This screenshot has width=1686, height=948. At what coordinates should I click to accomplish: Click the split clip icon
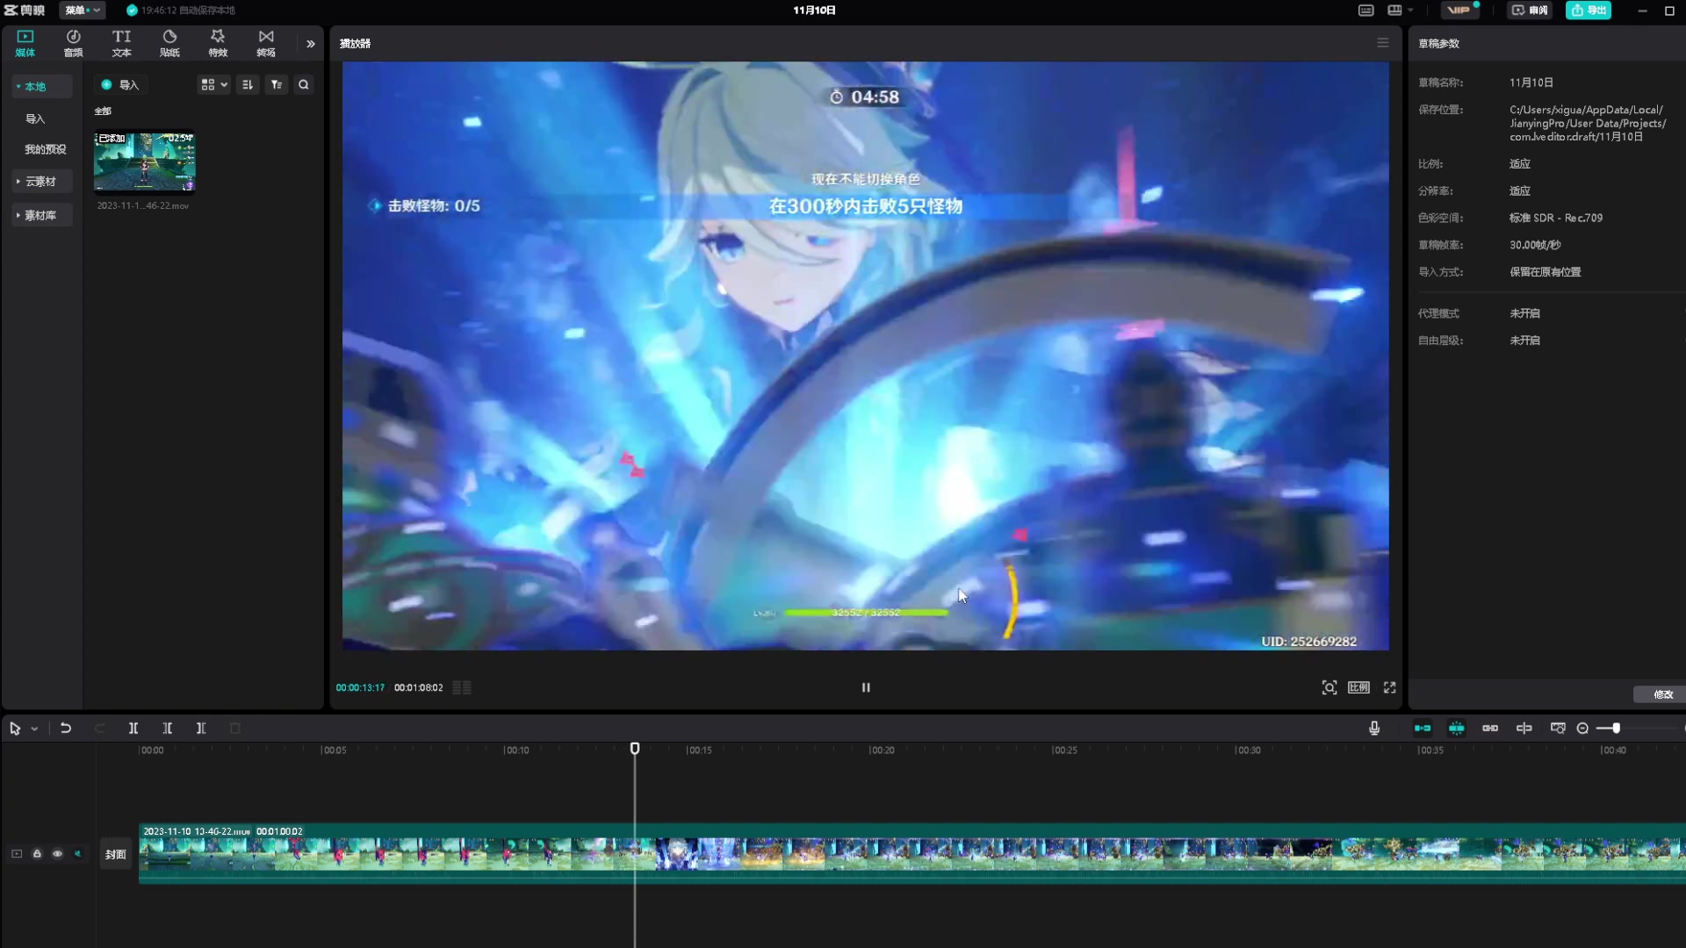133,729
